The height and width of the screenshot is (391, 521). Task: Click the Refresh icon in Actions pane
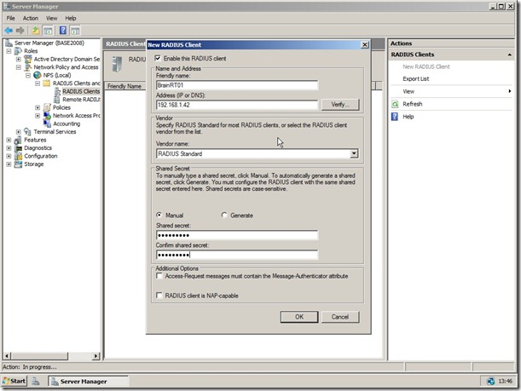(395, 104)
